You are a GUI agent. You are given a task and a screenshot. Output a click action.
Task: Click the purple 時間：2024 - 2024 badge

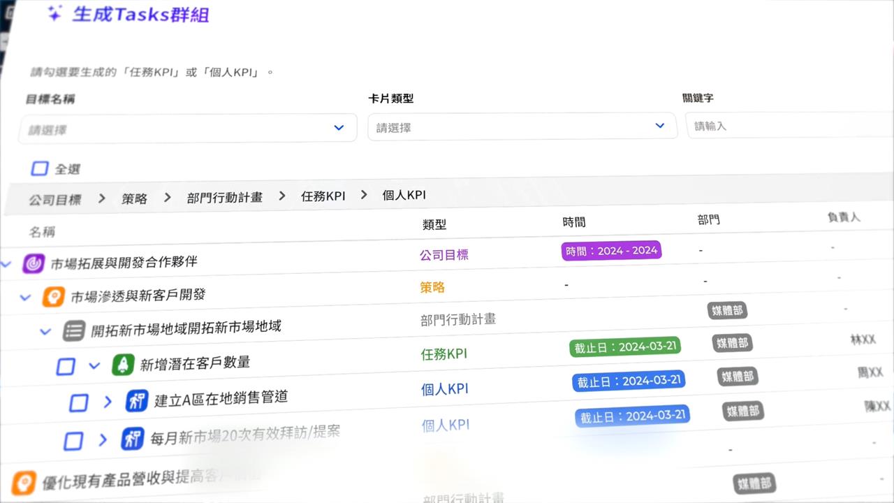[610, 250]
